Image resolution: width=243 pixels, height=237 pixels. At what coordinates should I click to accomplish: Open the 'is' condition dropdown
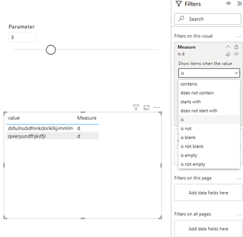pyautogui.click(x=209, y=73)
